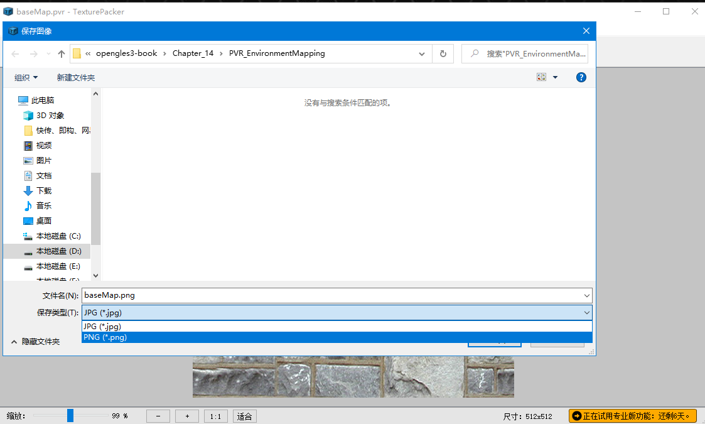Adjust the zoom level slider
This screenshot has height=424, width=705.
[x=70, y=415]
